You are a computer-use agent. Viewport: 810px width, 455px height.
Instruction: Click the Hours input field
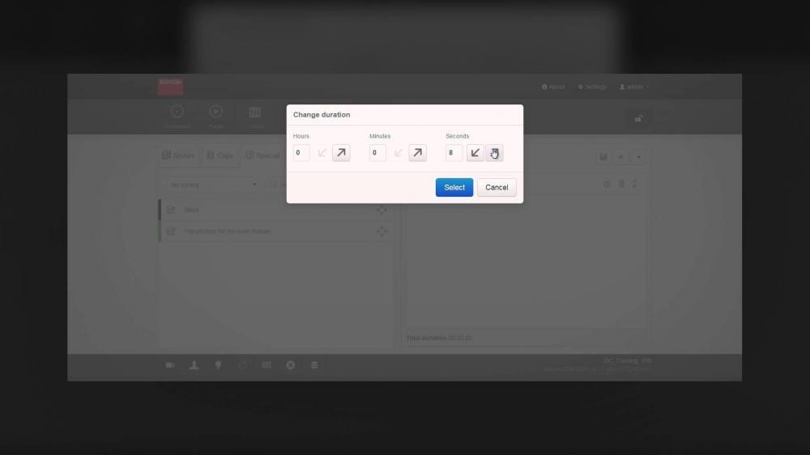pyautogui.click(x=301, y=152)
